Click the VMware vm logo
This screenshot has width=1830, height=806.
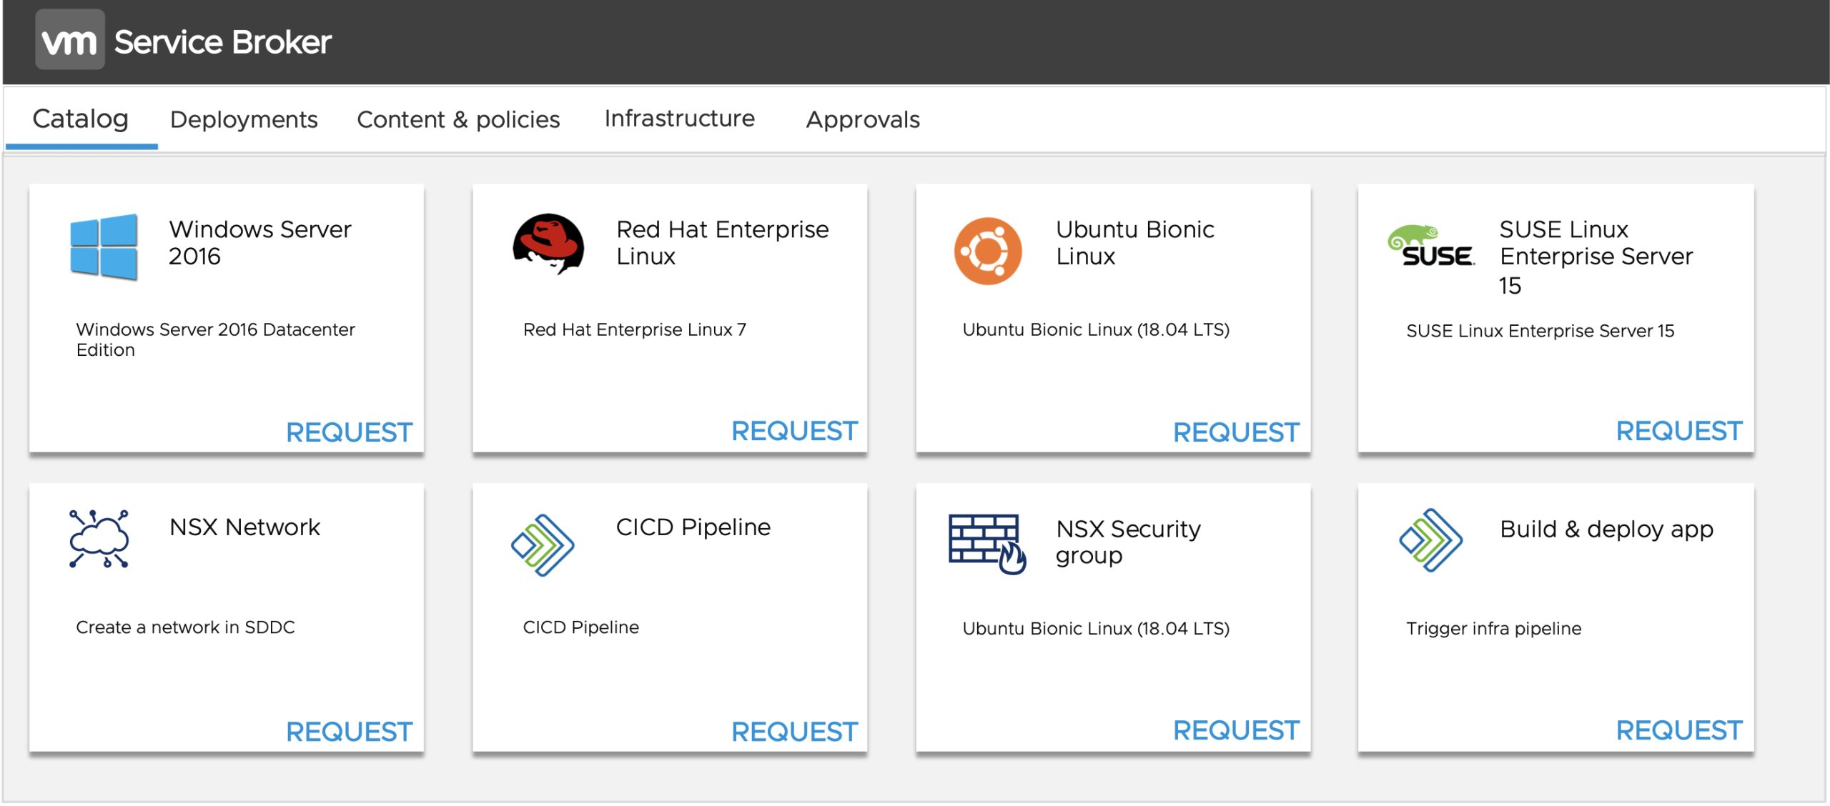pyautogui.click(x=69, y=41)
